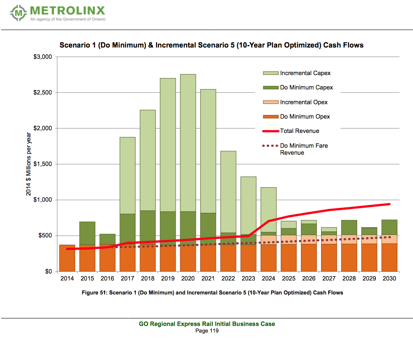Select the 2019 bar's dark green capex segment
This screenshot has height=339, width=413.
[x=168, y=228]
